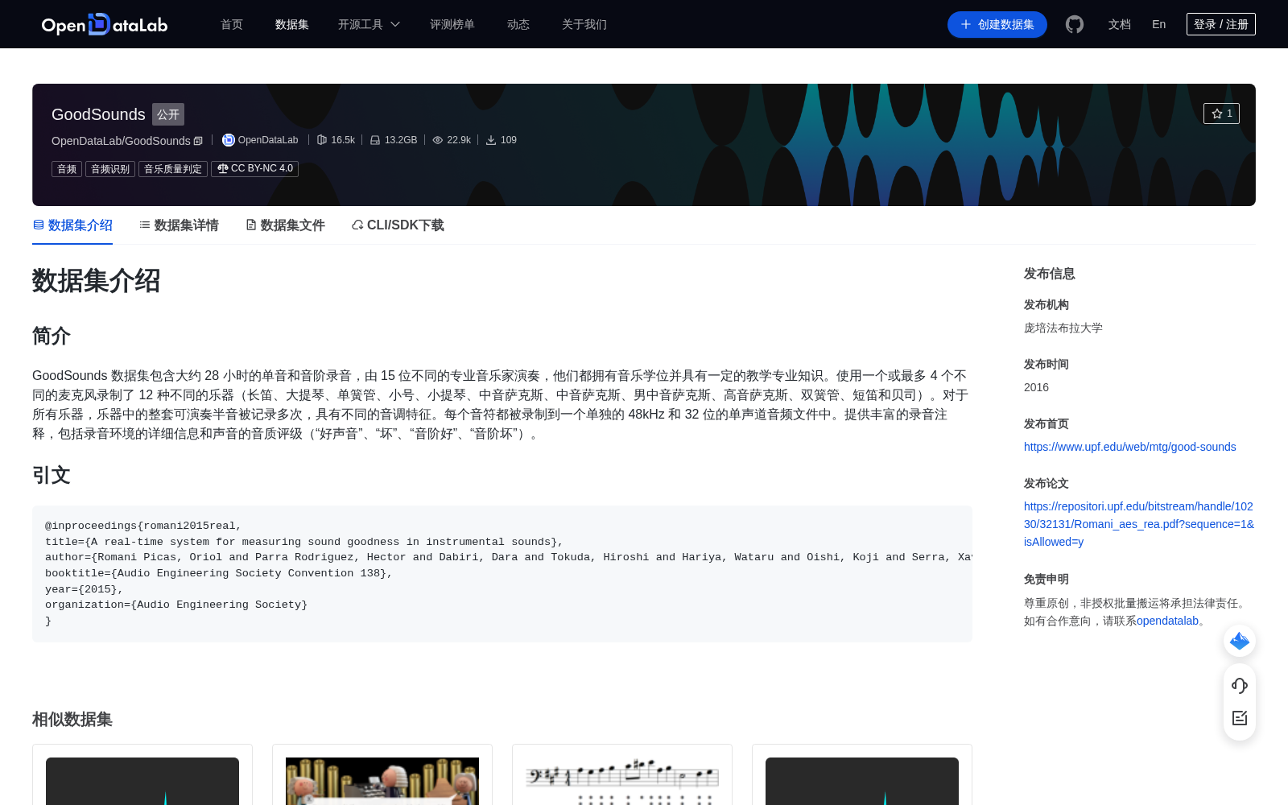Open similar dataset thumbnail with sheet music

tap(622, 781)
